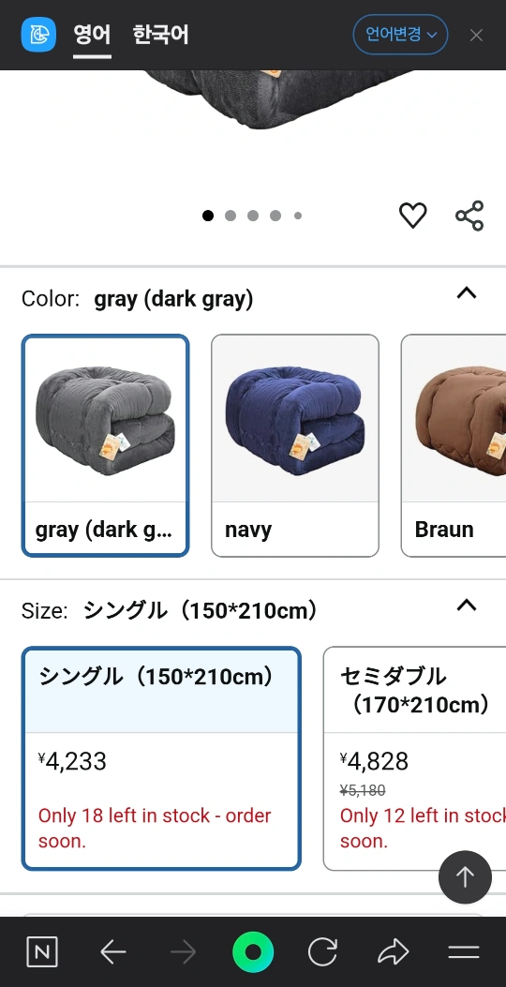Tap the heart wishlist icon
Viewport: 506px width, 987px height.
point(413,216)
